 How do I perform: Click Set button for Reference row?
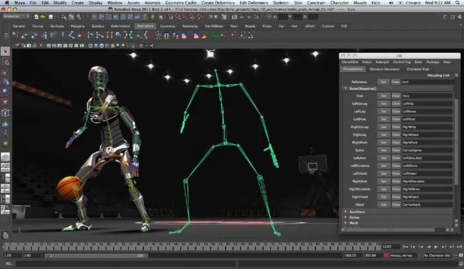pos(383,82)
